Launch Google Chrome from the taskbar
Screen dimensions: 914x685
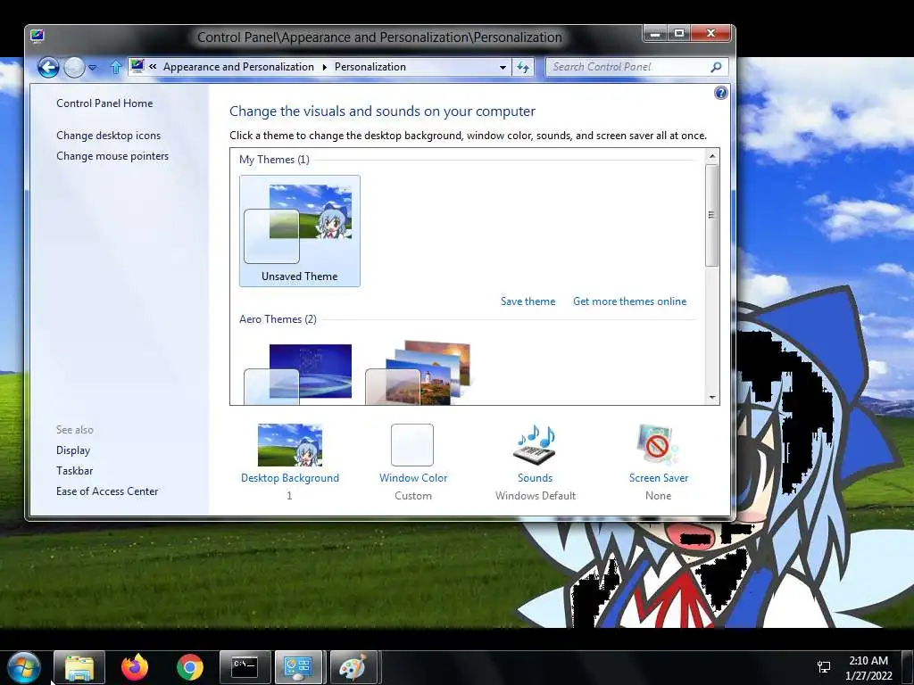[x=190, y=667]
